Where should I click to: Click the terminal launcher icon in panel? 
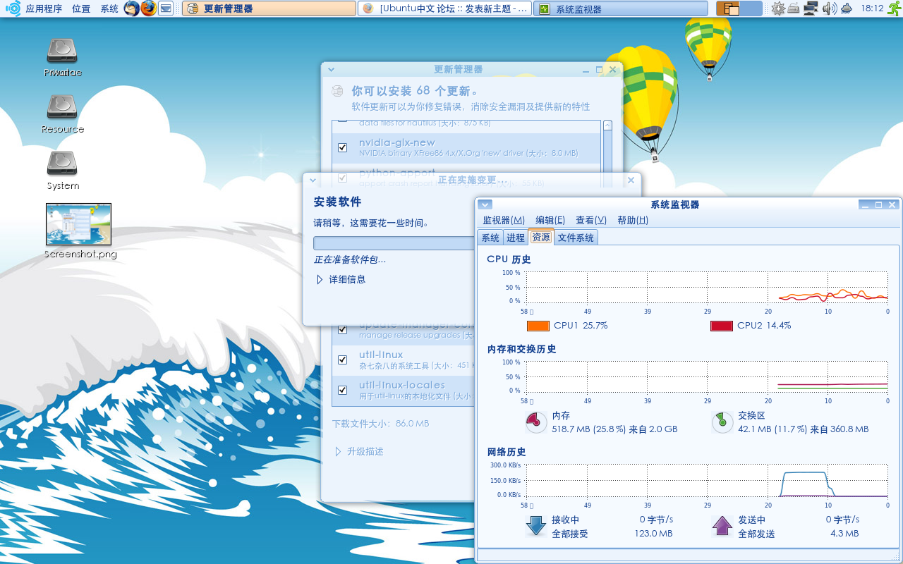tap(166, 8)
